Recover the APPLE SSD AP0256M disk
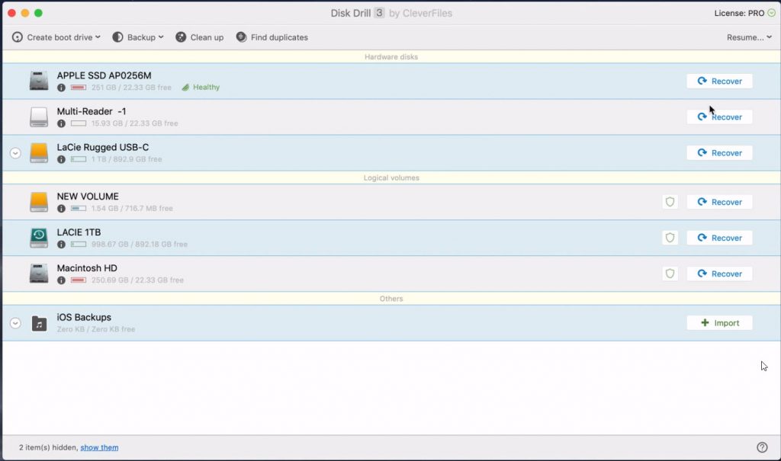Viewport: 781px width, 461px height. 719,81
